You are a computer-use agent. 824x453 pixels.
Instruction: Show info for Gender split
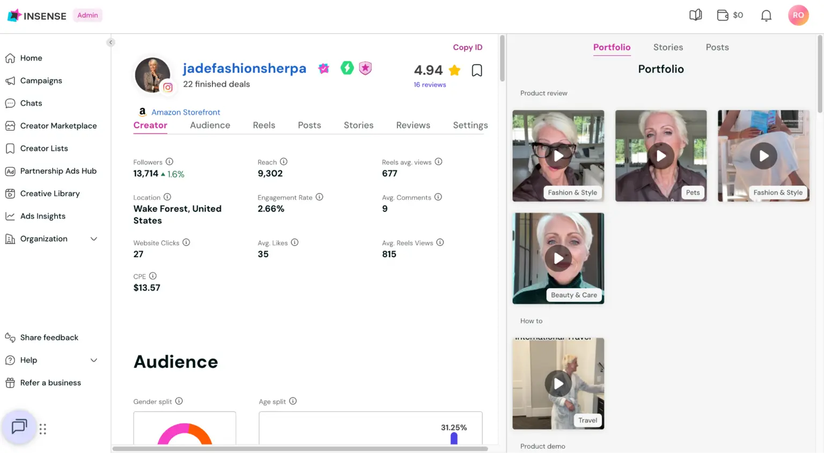pos(179,401)
